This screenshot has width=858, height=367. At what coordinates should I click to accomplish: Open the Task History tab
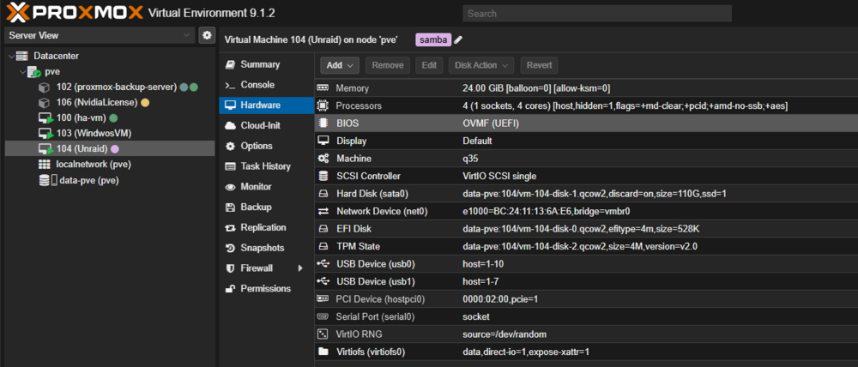tap(266, 166)
